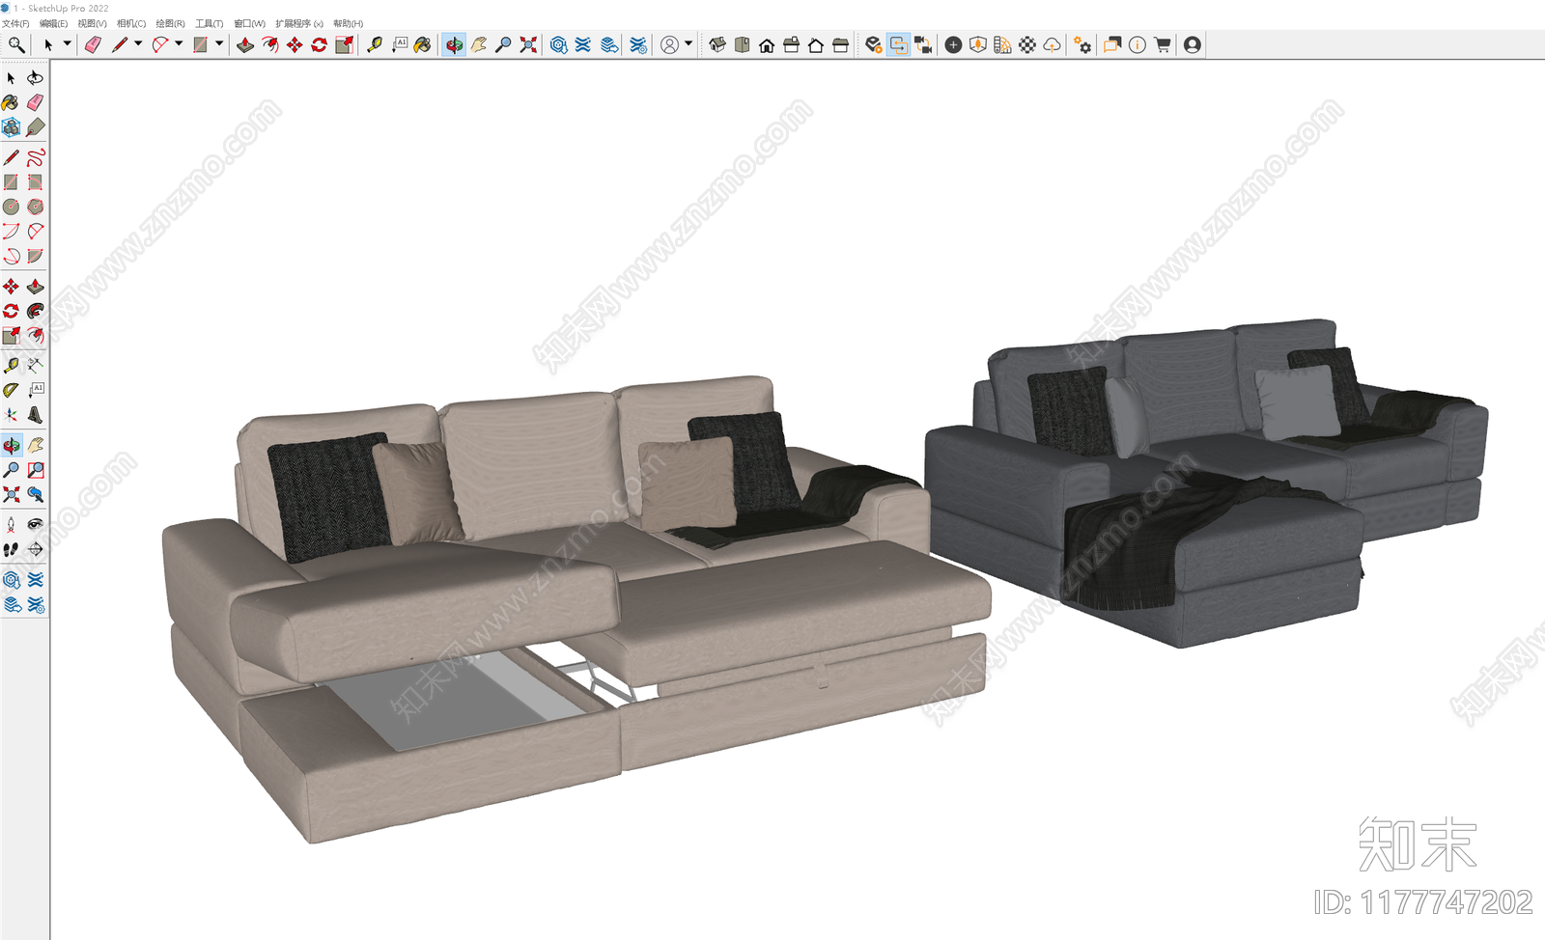Switch to the Front view house icon

pyautogui.click(x=767, y=44)
